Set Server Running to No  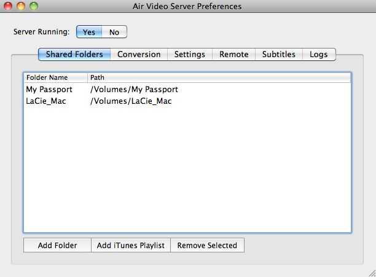click(x=114, y=32)
